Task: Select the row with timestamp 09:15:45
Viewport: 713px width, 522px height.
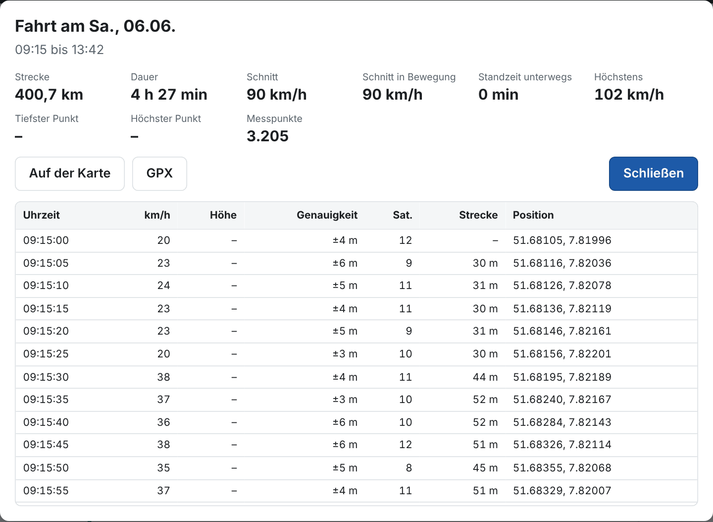Action: click(356, 445)
